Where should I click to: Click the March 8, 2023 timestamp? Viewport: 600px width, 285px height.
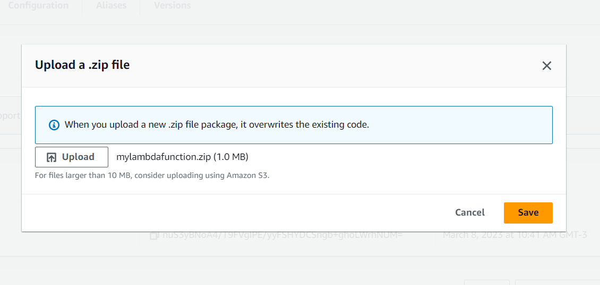515,235
